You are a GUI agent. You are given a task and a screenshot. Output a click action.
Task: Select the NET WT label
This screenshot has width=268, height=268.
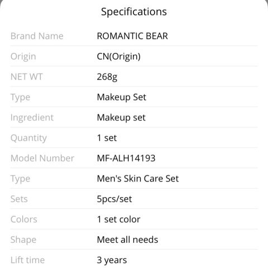[27, 76]
